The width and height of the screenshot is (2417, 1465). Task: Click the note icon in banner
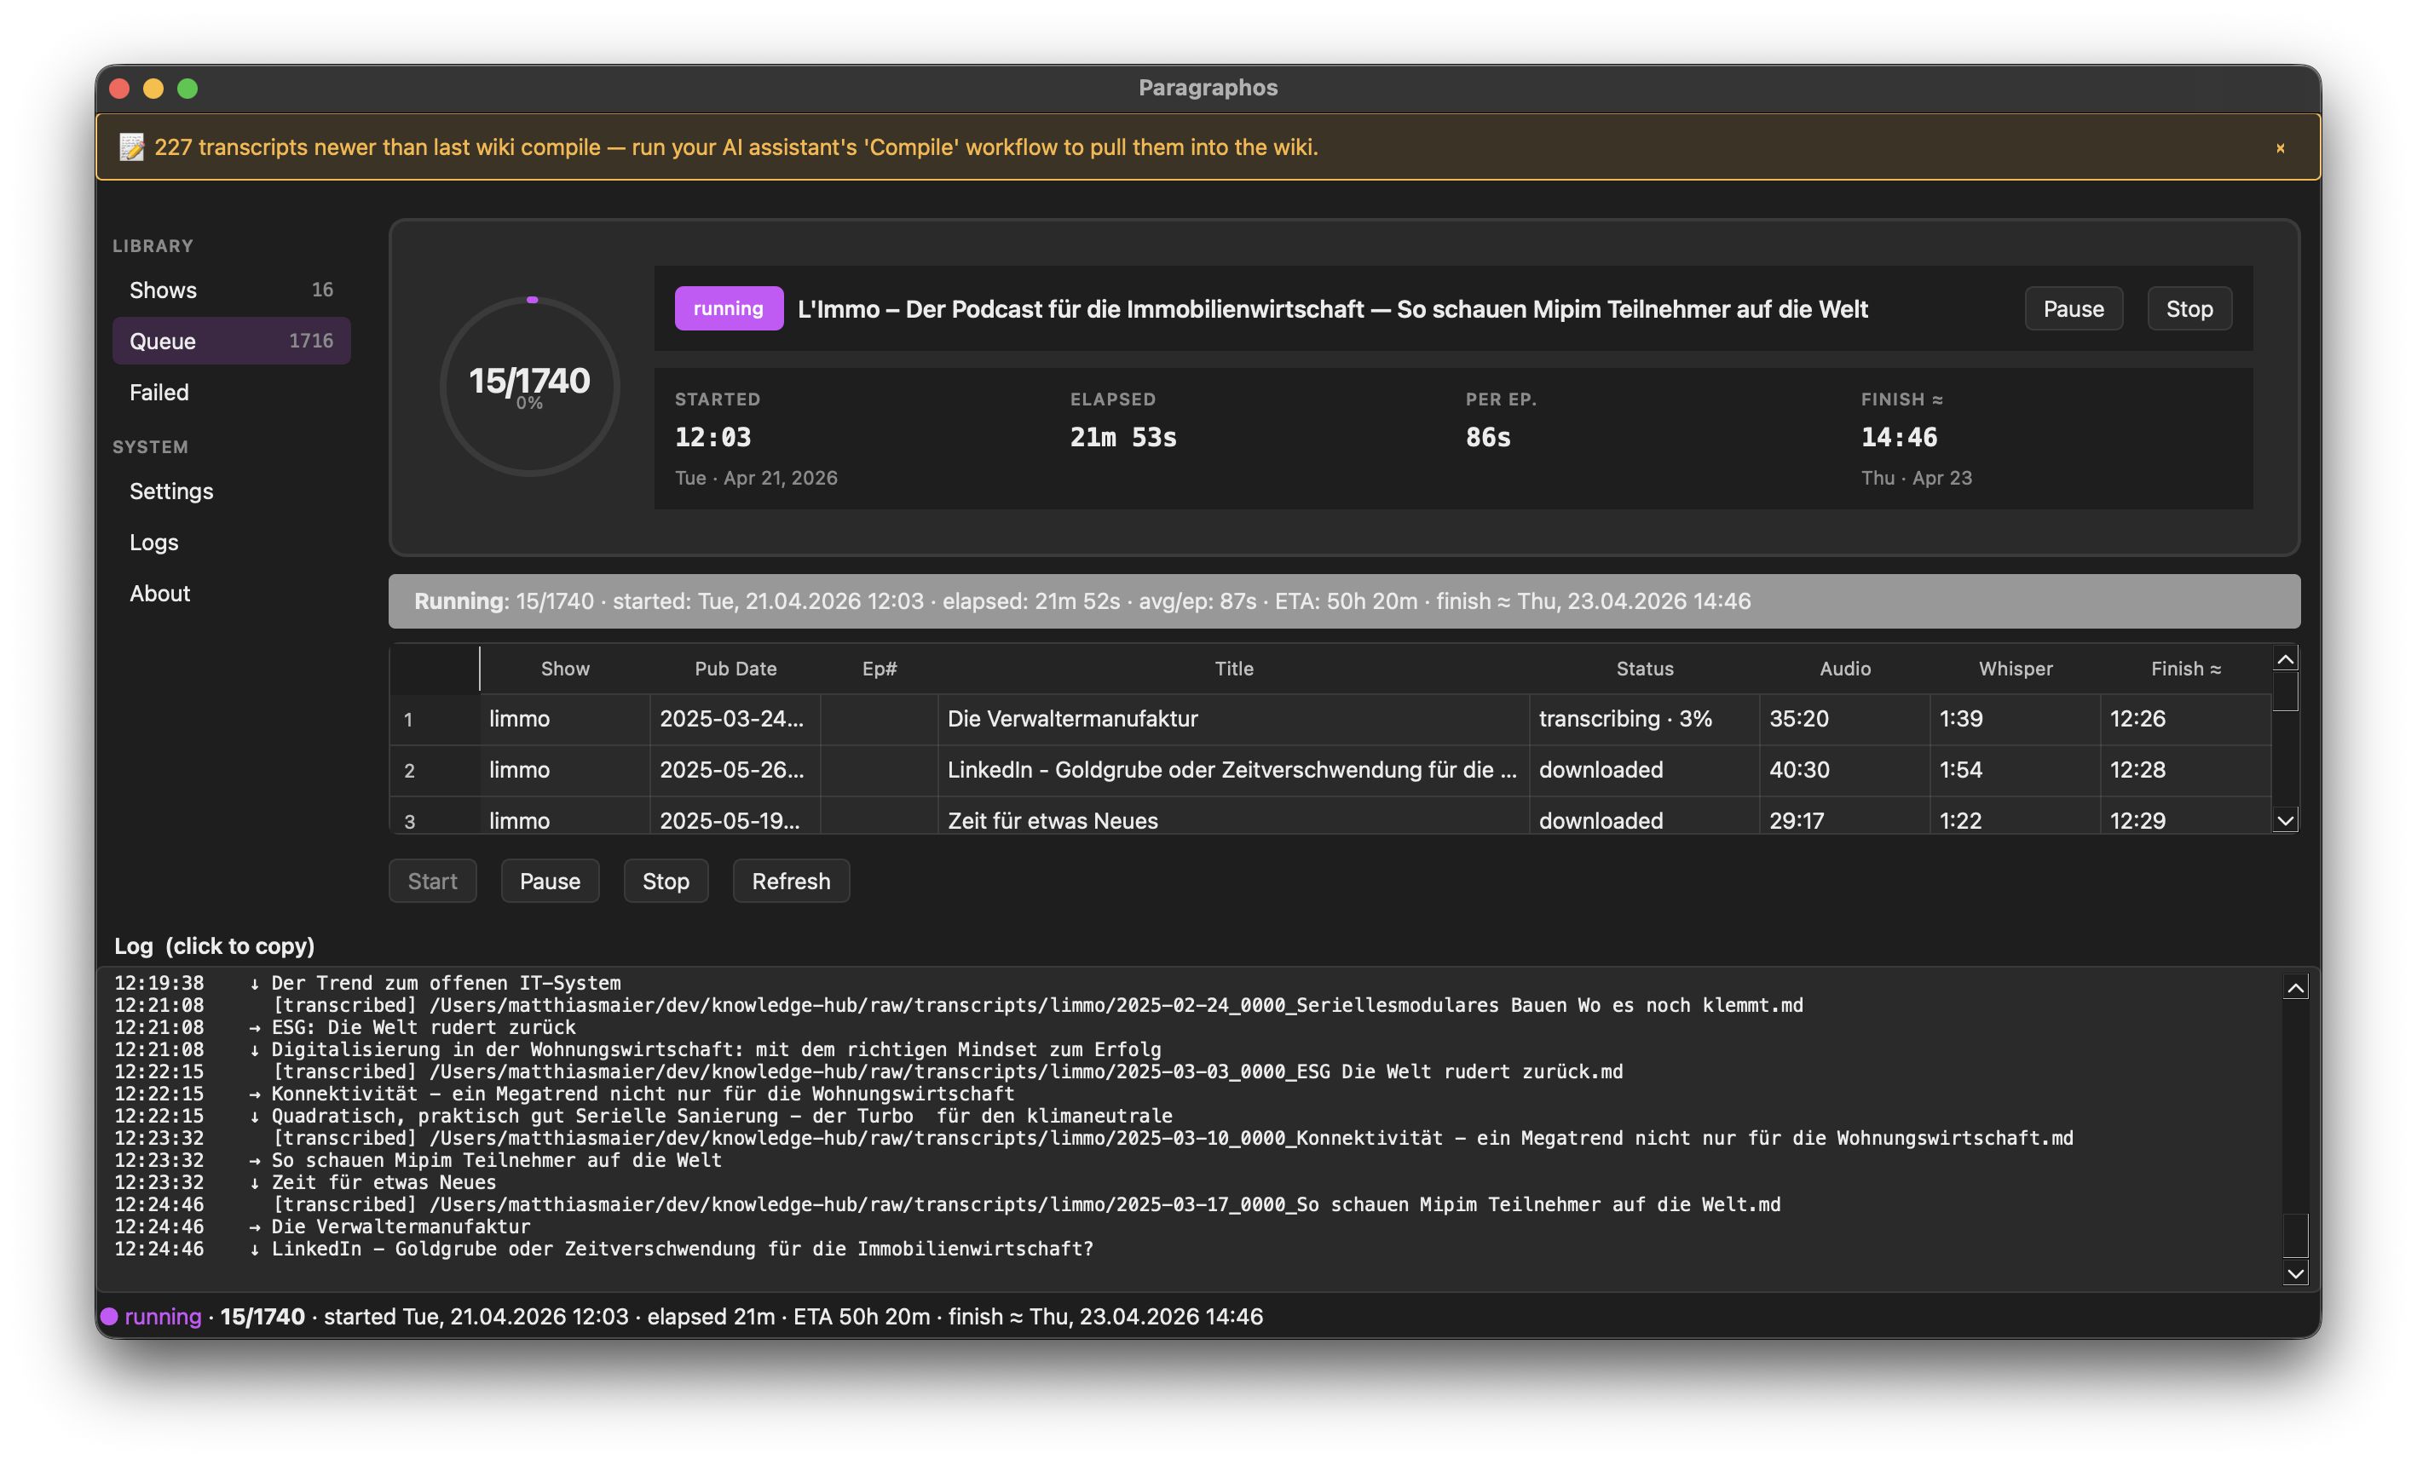pyautogui.click(x=131, y=147)
